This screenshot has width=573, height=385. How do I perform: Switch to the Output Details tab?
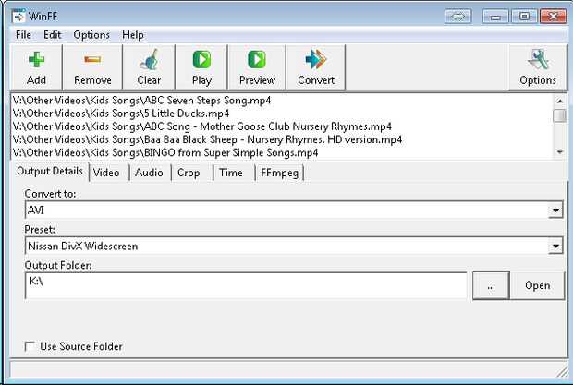(50, 171)
